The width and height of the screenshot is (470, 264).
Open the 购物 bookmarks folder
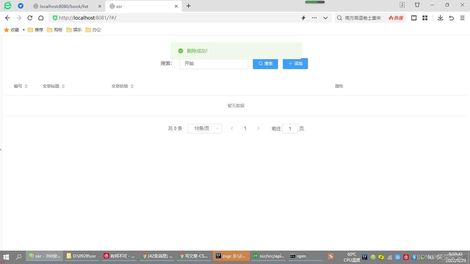pyautogui.click(x=55, y=30)
